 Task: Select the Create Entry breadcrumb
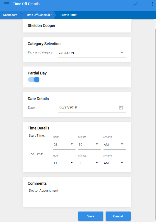click(68, 15)
